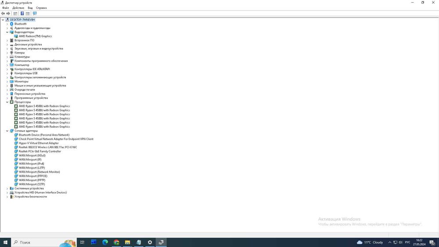Open the Справка menu
This screenshot has width=439, height=247.
[41, 8]
